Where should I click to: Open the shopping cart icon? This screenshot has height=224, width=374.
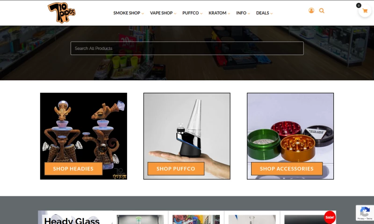(x=365, y=11)
